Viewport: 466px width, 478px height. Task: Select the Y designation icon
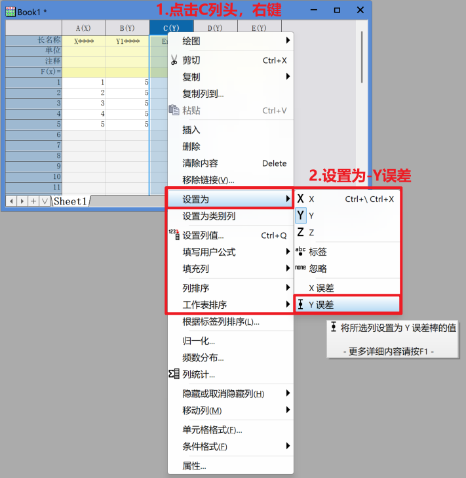(300, 215)
